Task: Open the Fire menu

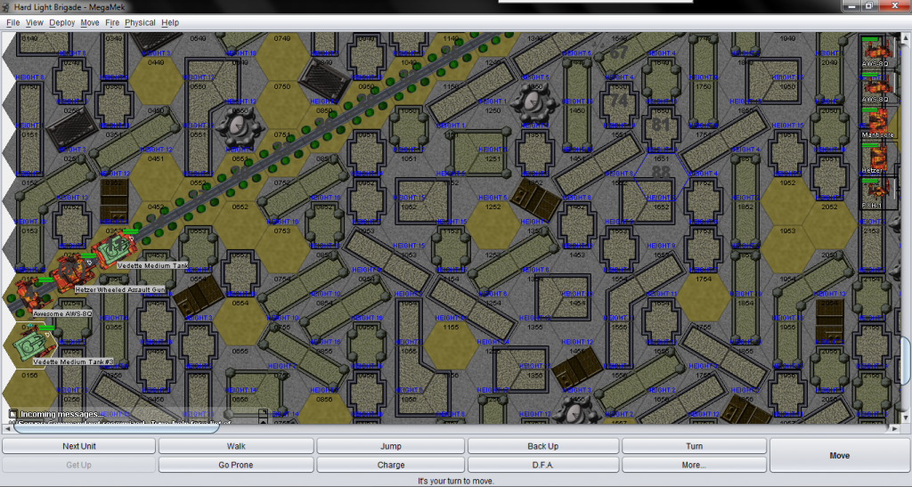Action: tap(112, 22)
